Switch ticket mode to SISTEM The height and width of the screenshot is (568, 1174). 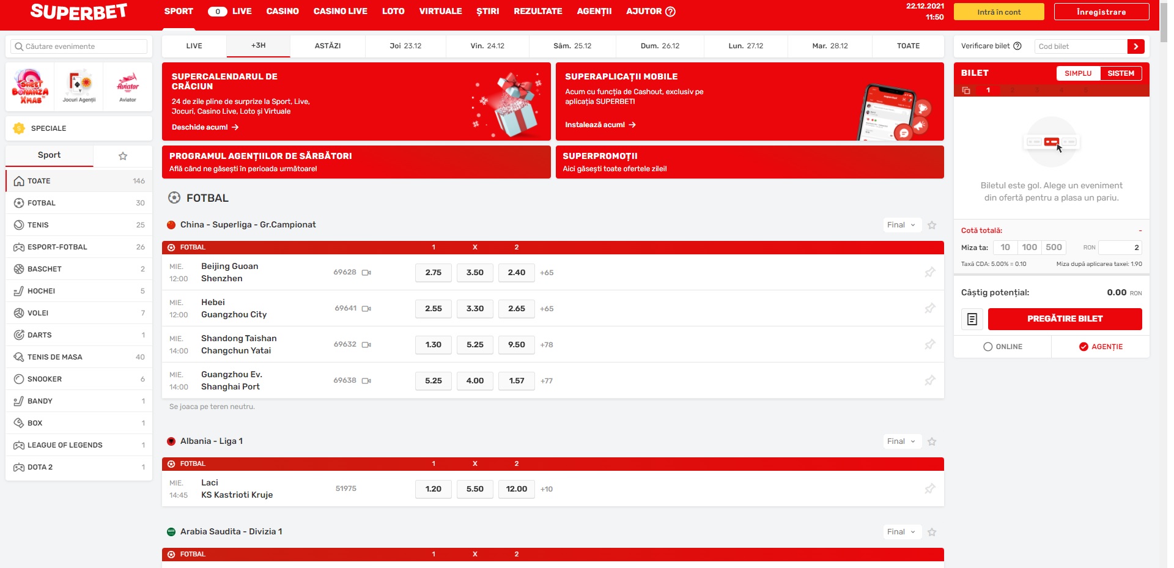[x=1121, y=73]
